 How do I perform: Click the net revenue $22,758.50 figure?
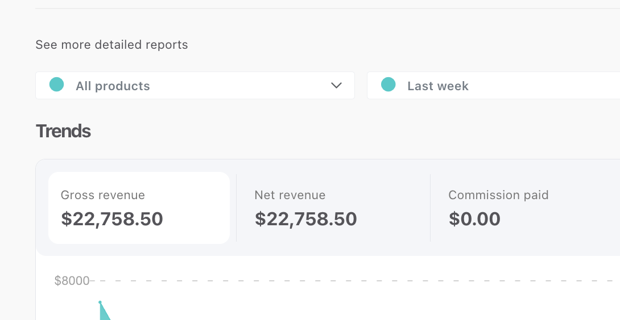[x=306, y=219]
